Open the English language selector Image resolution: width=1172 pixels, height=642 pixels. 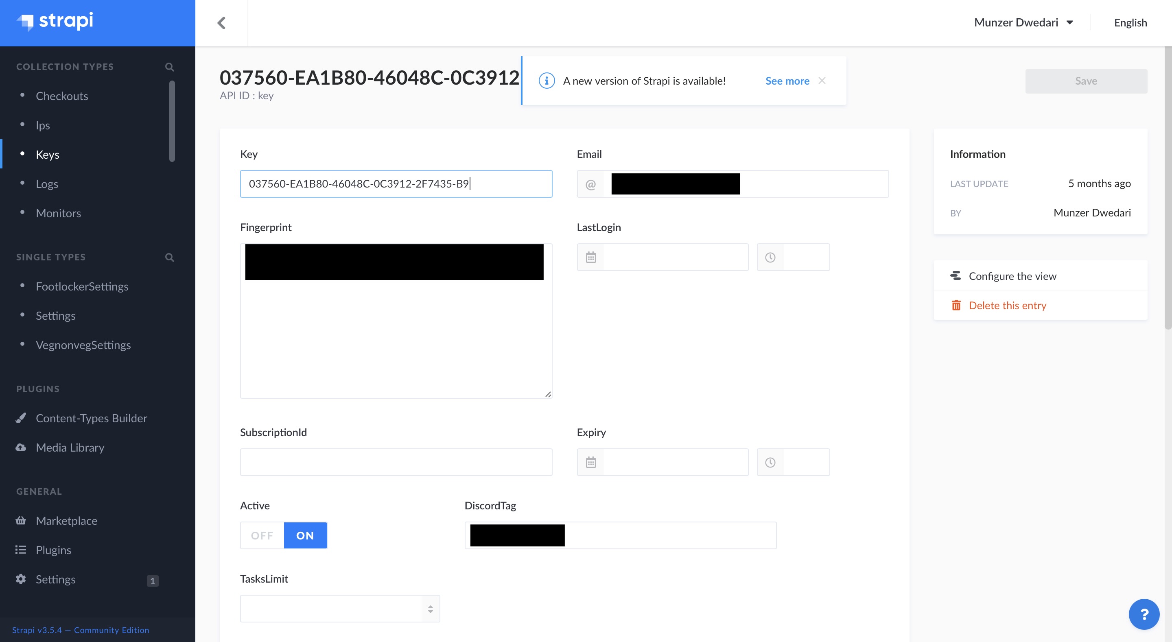pos(1130,23)
